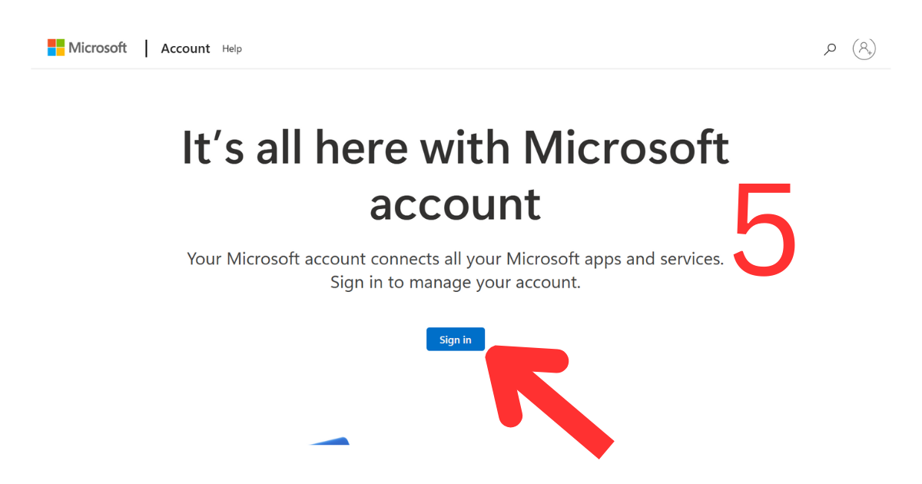Click the yellow square in Microsoft logo
The height and width of the screenshot is (484, 922).
click(x=61, y=52)
